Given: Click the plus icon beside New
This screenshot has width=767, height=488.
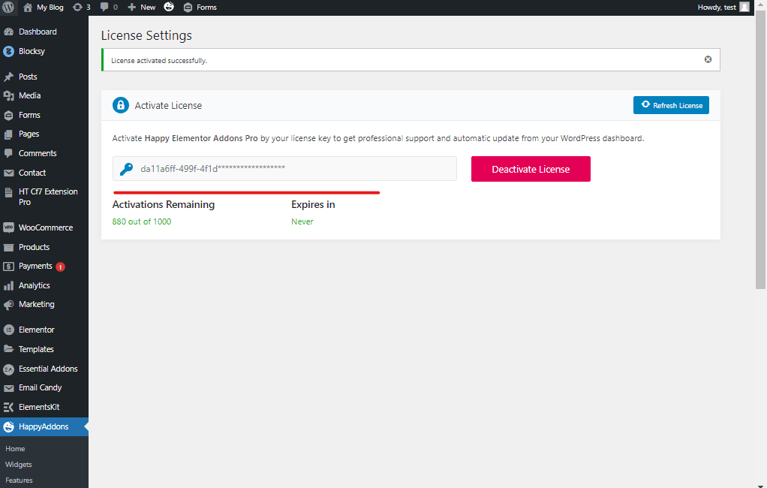Looking at the screenshot, I should click(131, 8).
